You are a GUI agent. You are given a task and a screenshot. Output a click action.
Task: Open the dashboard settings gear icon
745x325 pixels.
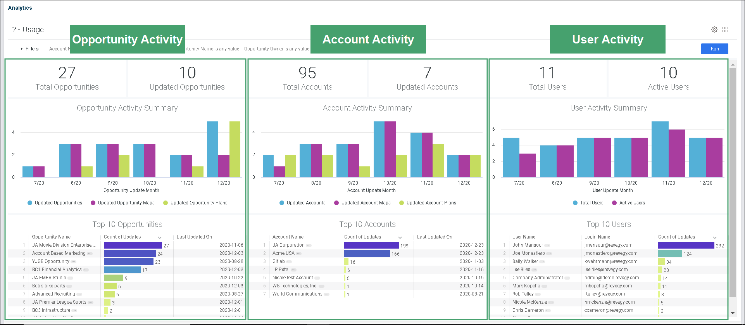coord(714,29)
